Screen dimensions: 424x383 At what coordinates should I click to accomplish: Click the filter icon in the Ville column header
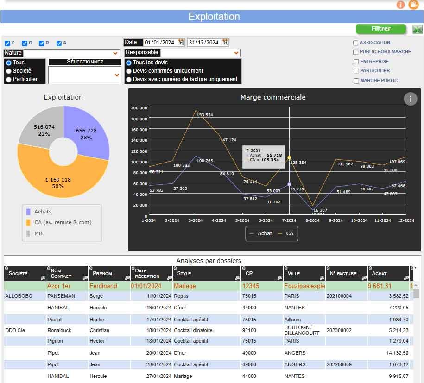[x=322, y=277]
